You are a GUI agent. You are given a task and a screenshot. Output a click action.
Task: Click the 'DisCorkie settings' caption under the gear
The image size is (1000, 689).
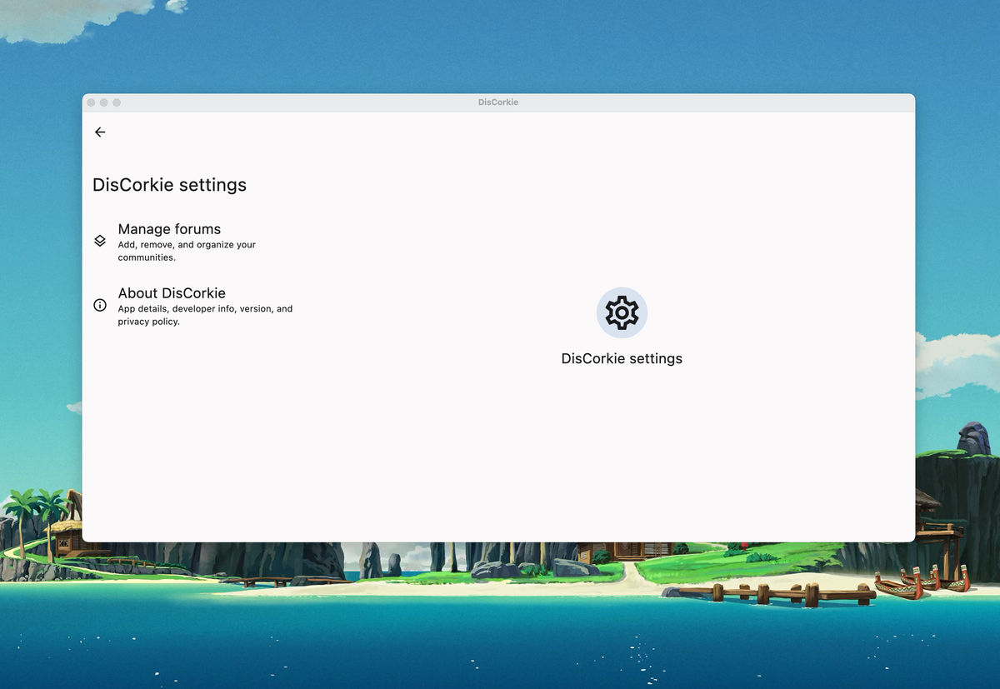[x=622, y=358]
